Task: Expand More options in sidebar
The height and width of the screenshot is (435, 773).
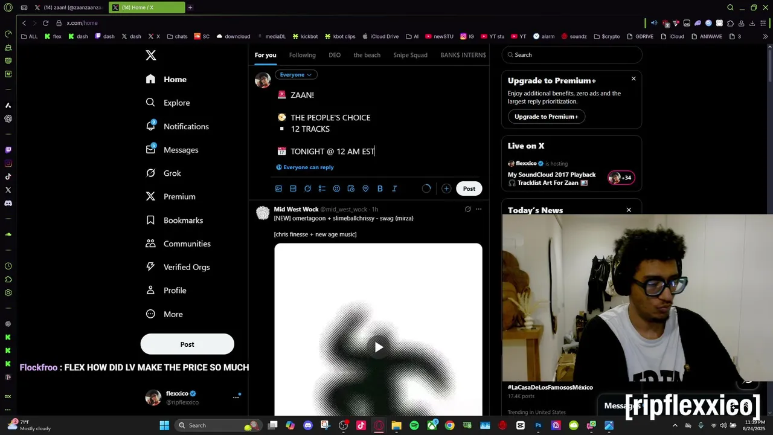Action: tap(164, 314)
